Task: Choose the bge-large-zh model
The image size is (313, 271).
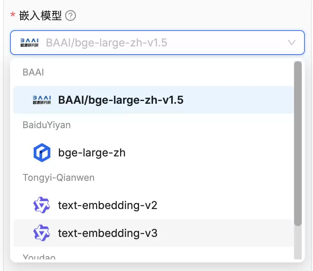Action: 153,153
